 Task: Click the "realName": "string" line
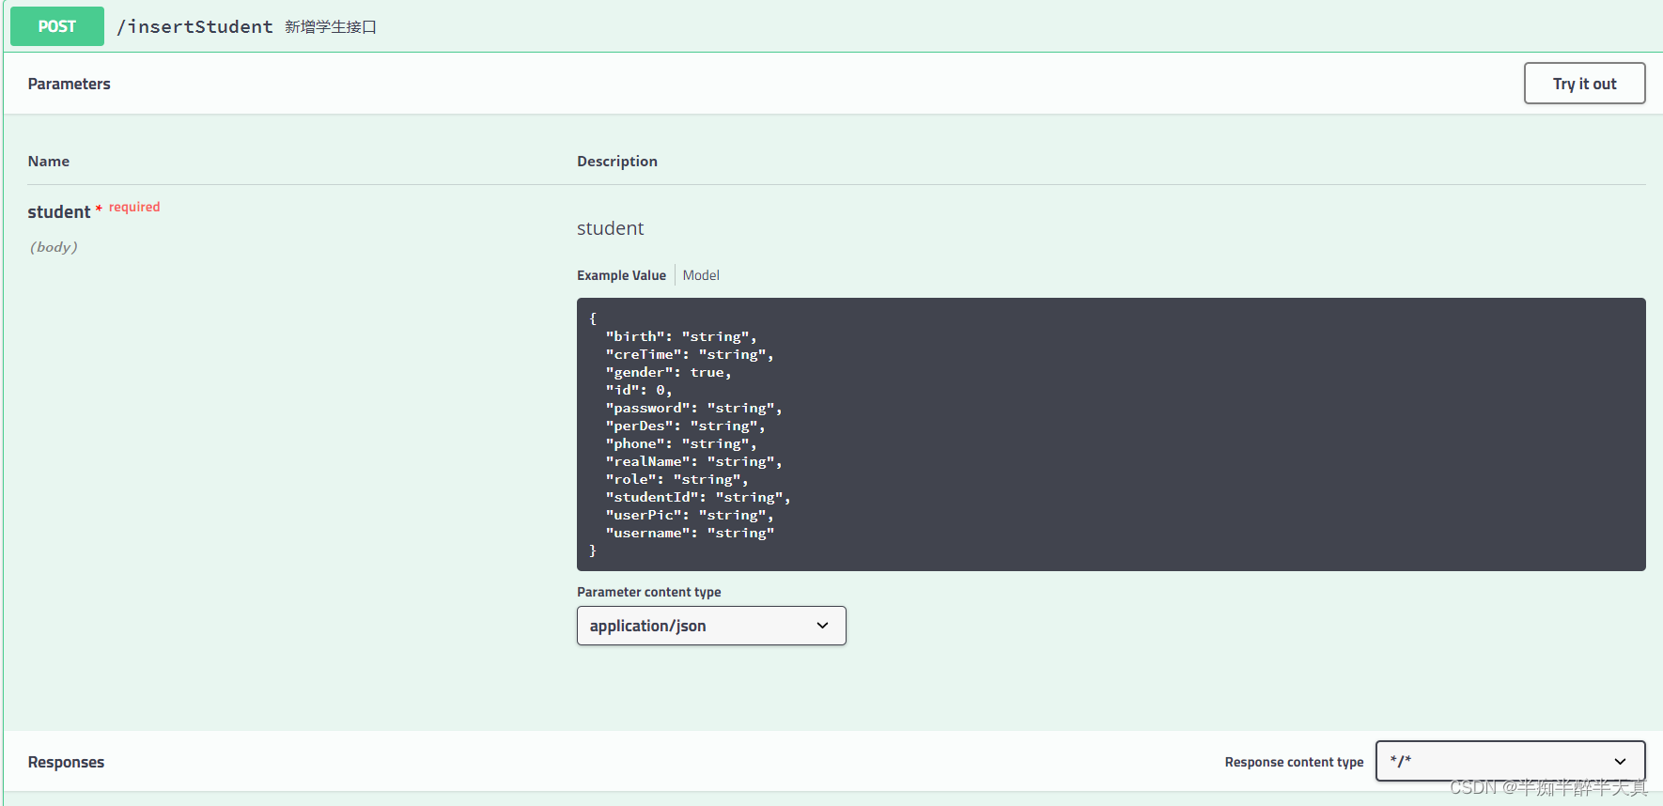(693, 461)
